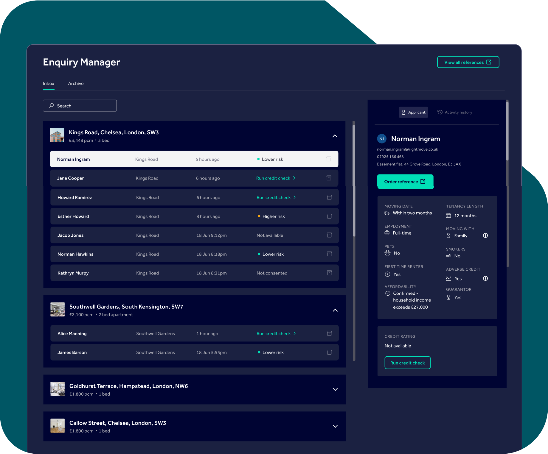This screenshot has width=548, height=454.
Task: Collapse Southwell Gardens property section
Action: tap(335, 310)
